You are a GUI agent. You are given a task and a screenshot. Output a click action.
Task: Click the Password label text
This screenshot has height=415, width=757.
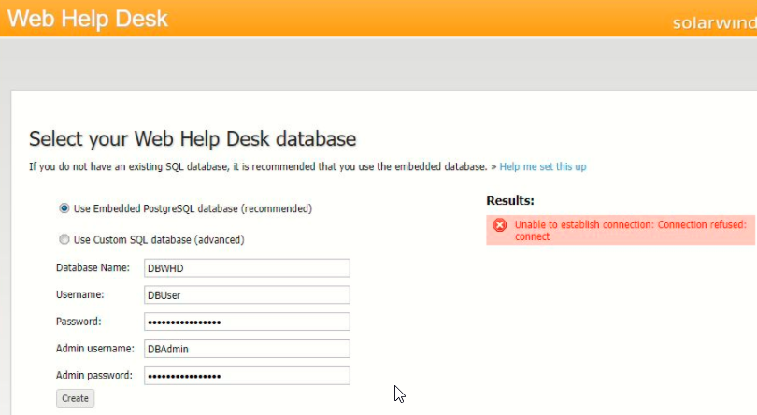(79, 322)
